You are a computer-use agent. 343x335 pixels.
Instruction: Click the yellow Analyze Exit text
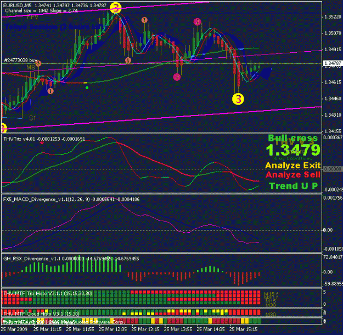293,166
